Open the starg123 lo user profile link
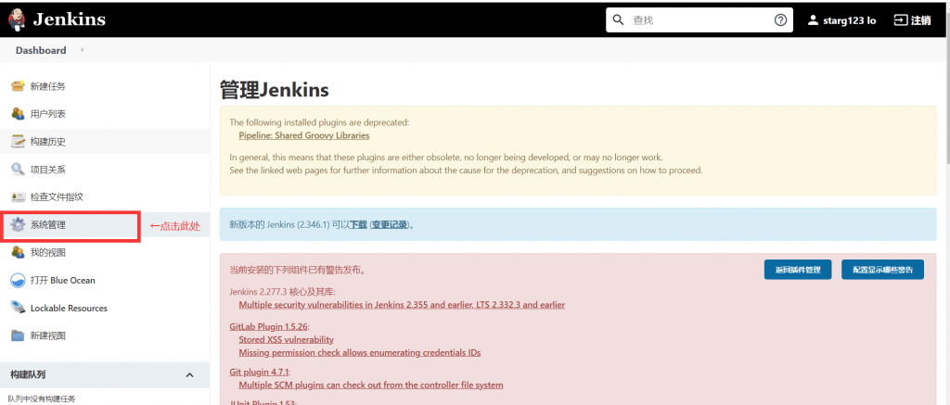Screen dimensions: 950x405 click(x=850, y=20)
